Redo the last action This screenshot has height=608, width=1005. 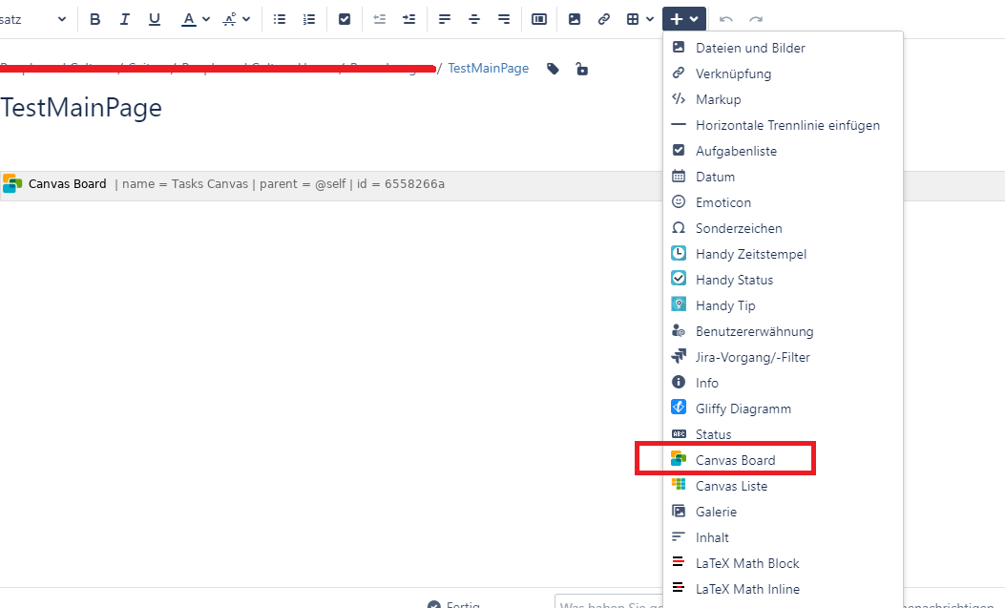click(756, 19)
